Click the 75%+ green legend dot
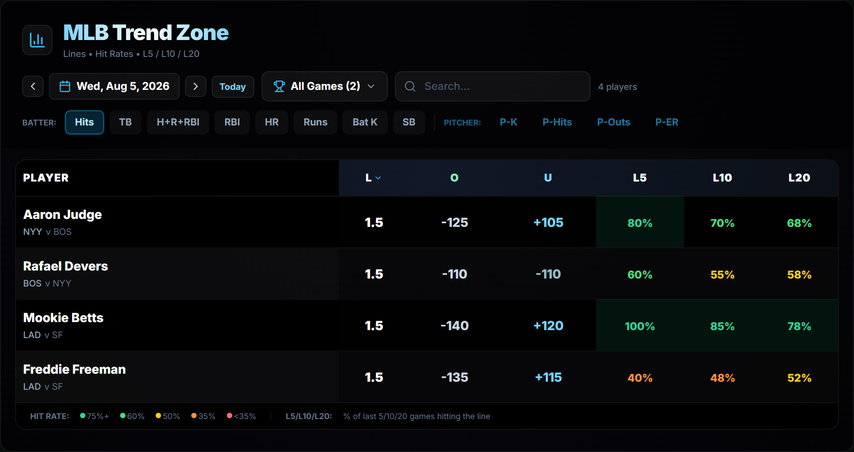The width and height of the screenshot is (854, 452). coord(83,416)
